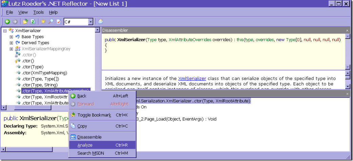Viewport: 353px width, 161px height.
Task: Expand the Base Types node
Action: click(x=11, y=37)
